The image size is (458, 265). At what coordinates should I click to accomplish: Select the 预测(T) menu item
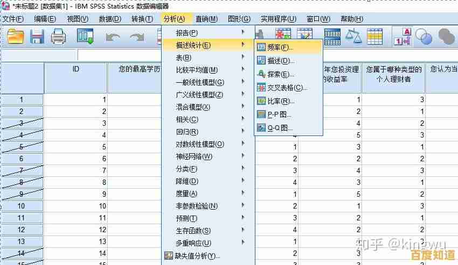pos(208,218)
